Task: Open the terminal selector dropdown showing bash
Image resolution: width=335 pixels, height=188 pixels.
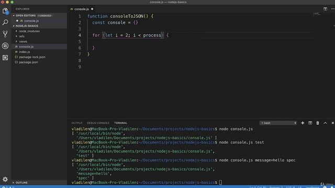Action: (x=278, y=123)
